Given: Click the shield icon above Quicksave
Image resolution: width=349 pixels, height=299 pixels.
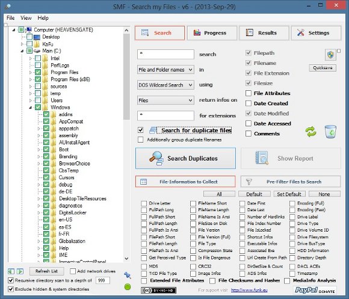Looking at the screenshot, I should coord(330,55).
